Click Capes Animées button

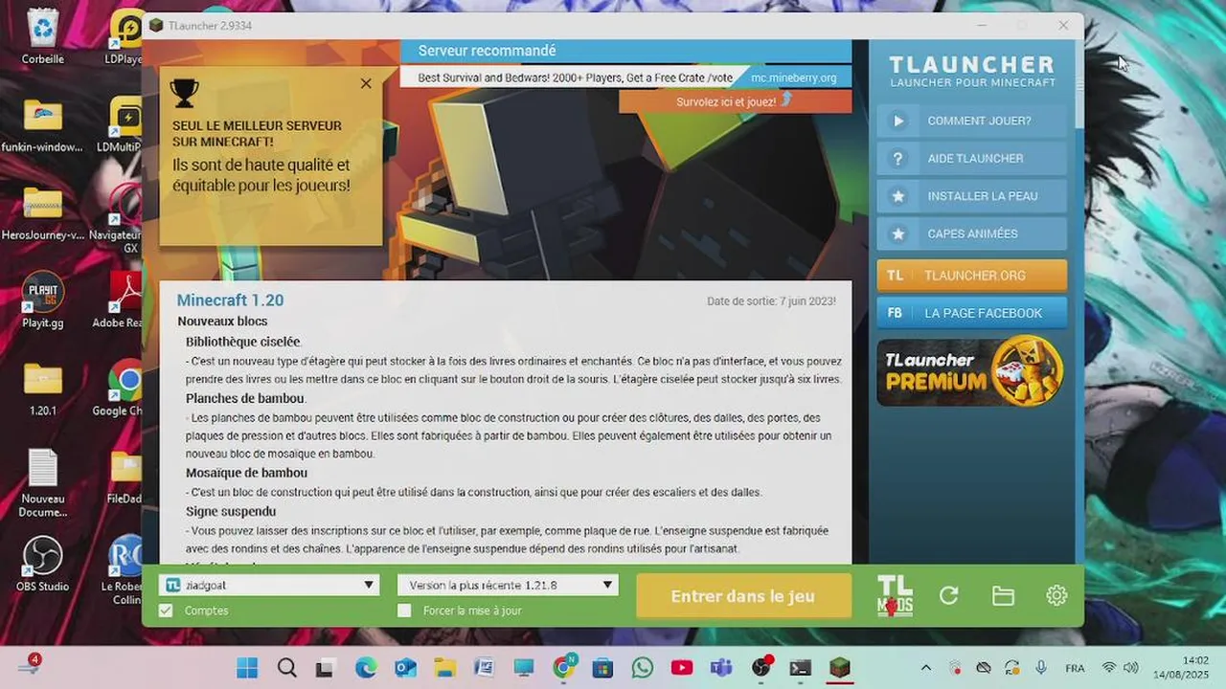[x=971, y=233]
